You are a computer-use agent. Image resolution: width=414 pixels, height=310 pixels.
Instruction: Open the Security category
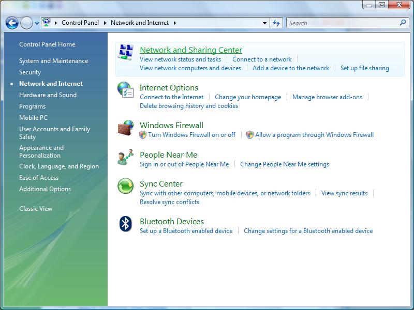click(30, 72)
